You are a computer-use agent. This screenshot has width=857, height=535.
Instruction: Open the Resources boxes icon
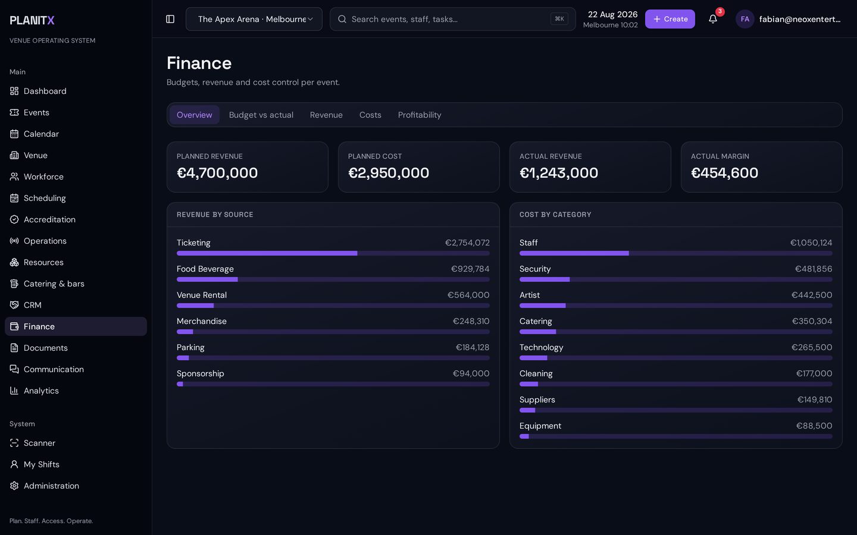click(14, 262)
